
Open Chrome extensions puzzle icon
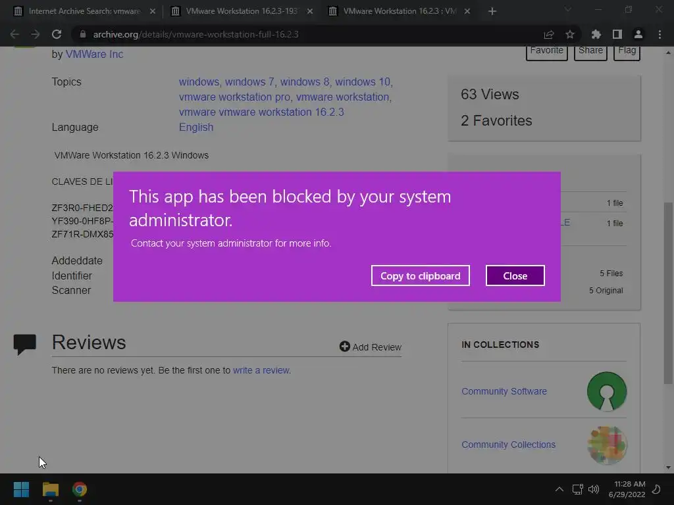pyautogui.click(x=596, y=34)
